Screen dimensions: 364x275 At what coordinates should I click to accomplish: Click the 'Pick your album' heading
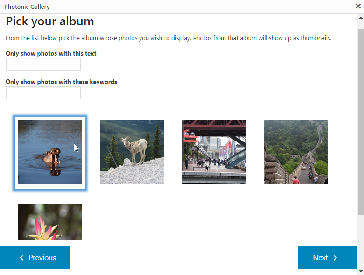50,21
